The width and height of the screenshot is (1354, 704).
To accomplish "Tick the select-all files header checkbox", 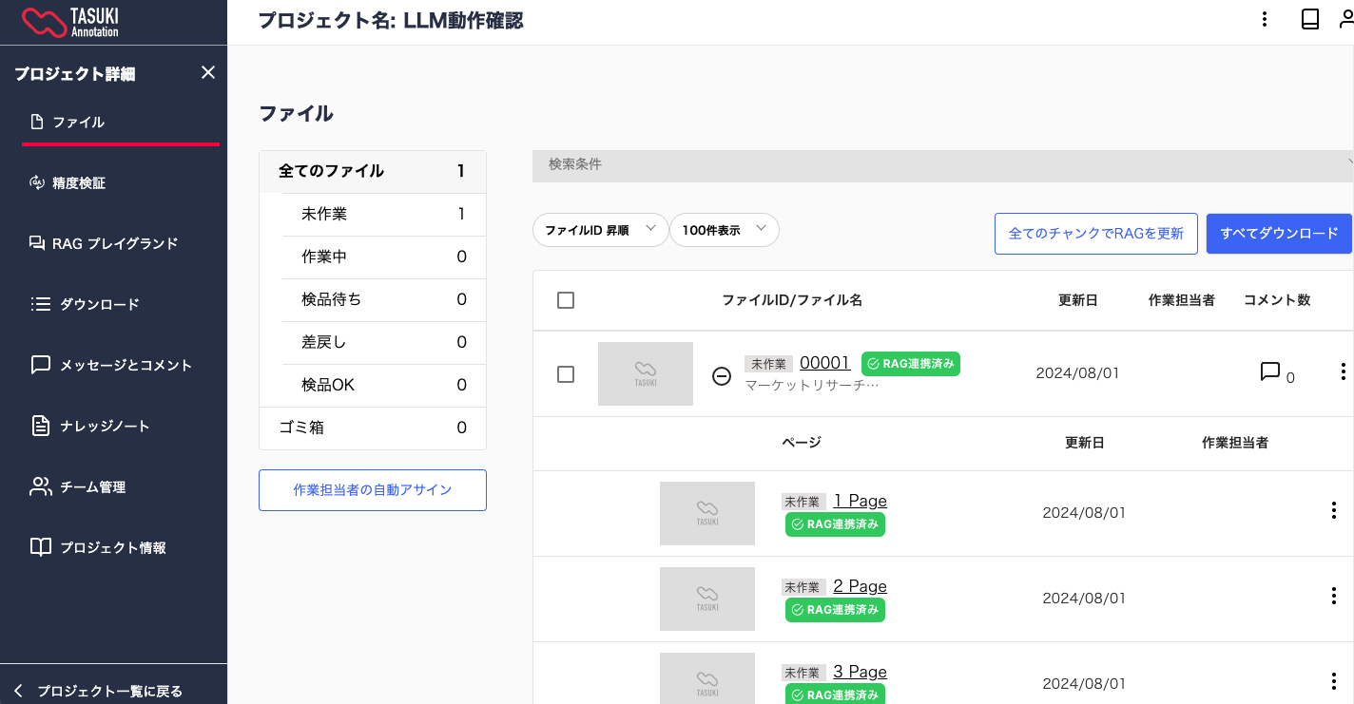I will pyautogui.click(x=566, y=300).
